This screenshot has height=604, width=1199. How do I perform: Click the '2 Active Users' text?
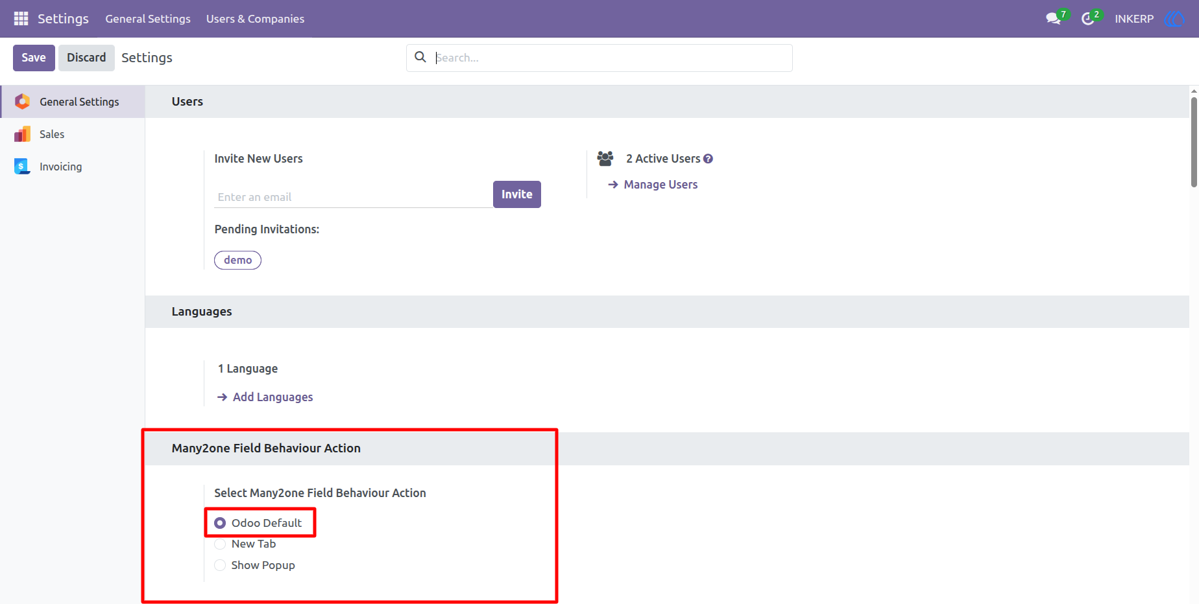(x=663, y=159)
